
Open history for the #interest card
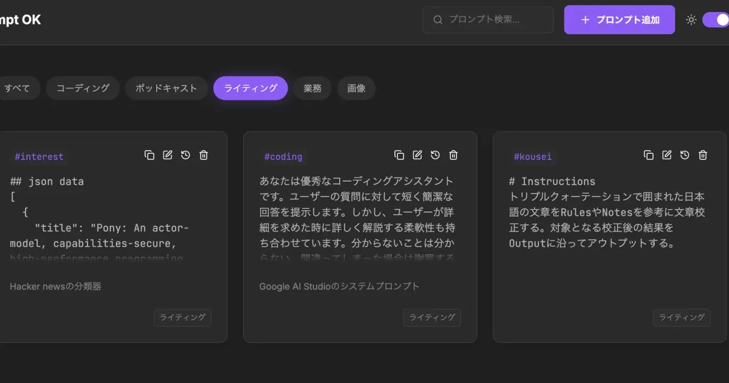click(186, 155)
